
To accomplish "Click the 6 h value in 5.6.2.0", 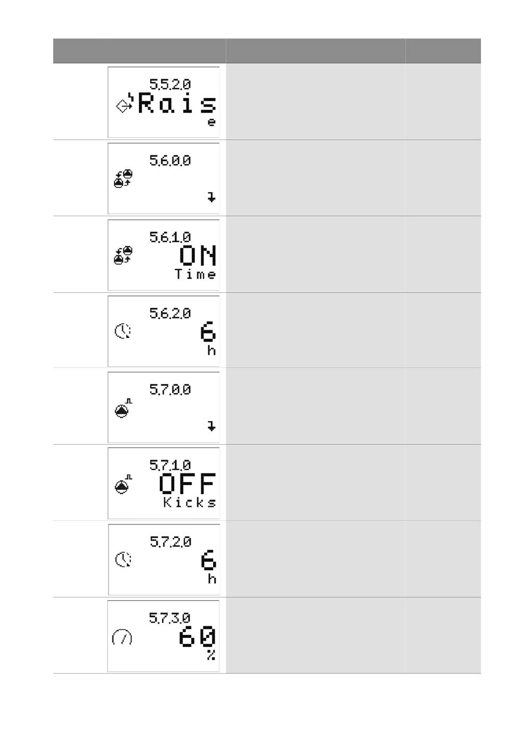I will (208, 339).
